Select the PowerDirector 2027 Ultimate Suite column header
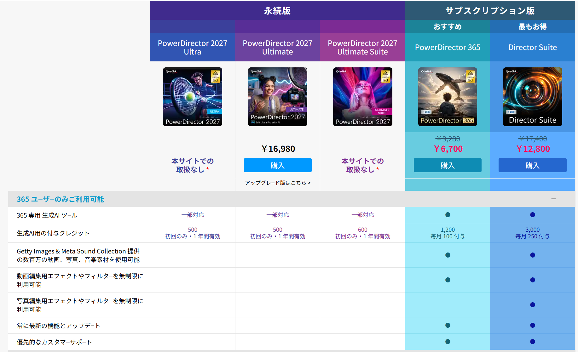Viewport: 578px width, 352px height. [362, 48]
